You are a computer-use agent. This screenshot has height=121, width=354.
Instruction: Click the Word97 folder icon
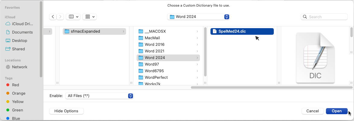pyautogui.click(x=141, y=64)
